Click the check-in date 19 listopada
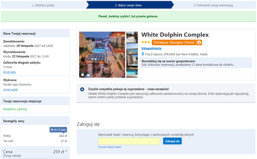 [x=25, y=46]
